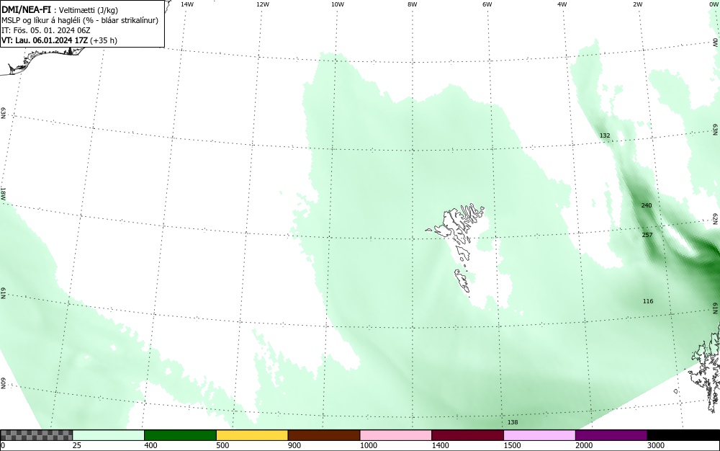Click the 400 legend scale value
The width and height of the screenshot is (720, 451).
[150, 445]
